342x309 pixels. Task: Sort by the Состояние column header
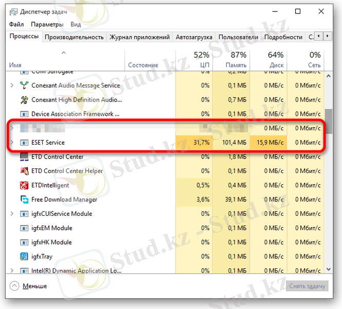click(x=150, y=61)
